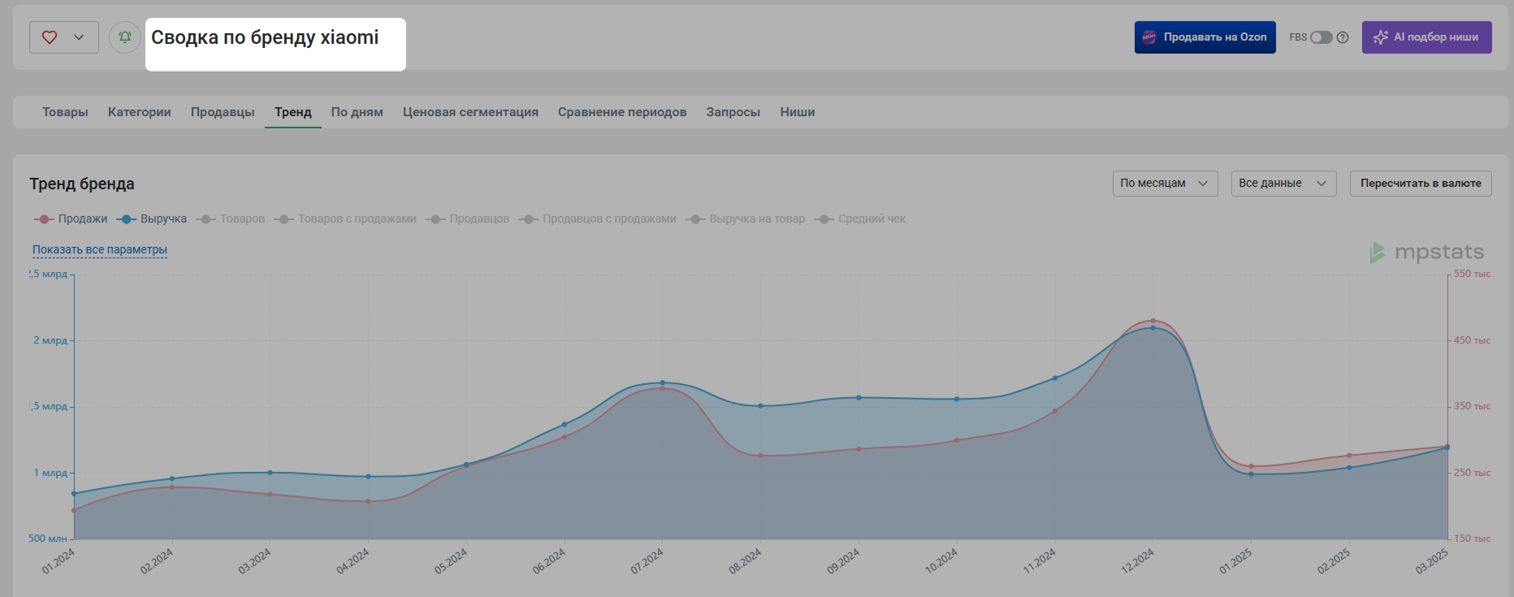
Task: Click the Продавать на Ozon button
Action: coord(1205,37)
